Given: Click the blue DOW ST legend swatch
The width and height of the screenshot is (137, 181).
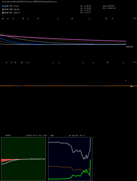Looking at the screenshot, I should tap(3, 6).
